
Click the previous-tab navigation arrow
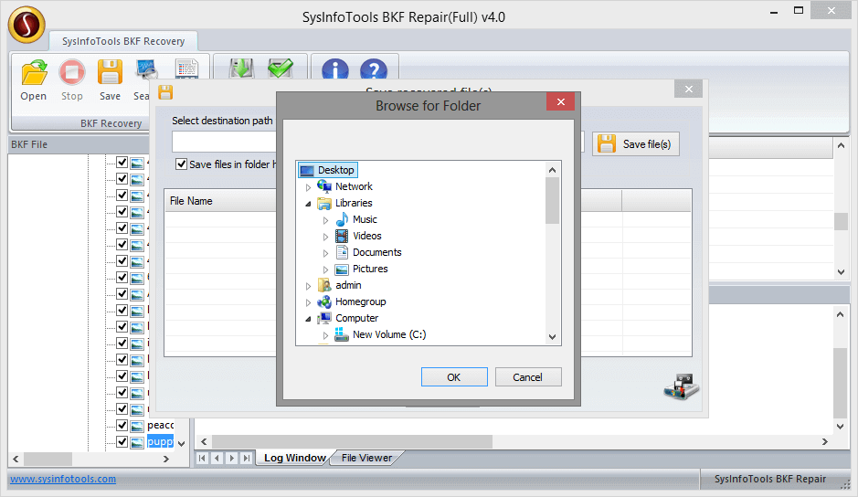click(217, 458)
